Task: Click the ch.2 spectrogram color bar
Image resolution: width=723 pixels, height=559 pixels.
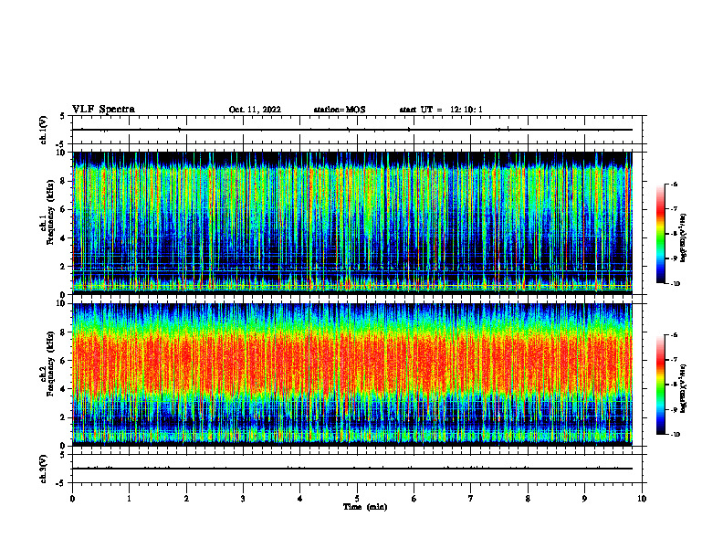Action: click(x=660, y=385)
